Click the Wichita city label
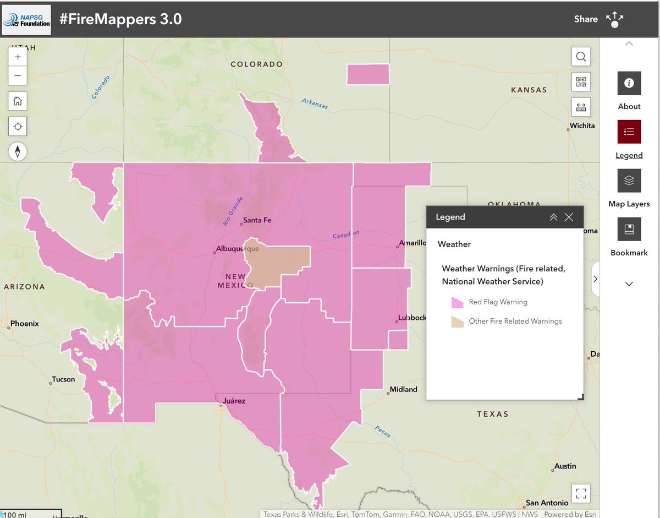Image resolution: width=660 pixels, height=518 pixels. tap(582, 126)
